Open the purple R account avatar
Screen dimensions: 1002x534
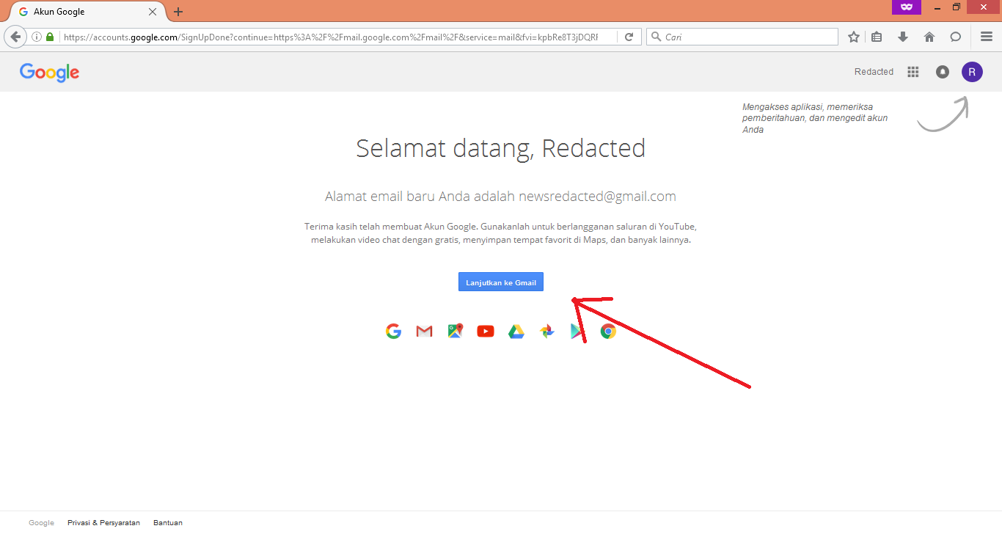point(972,72)
